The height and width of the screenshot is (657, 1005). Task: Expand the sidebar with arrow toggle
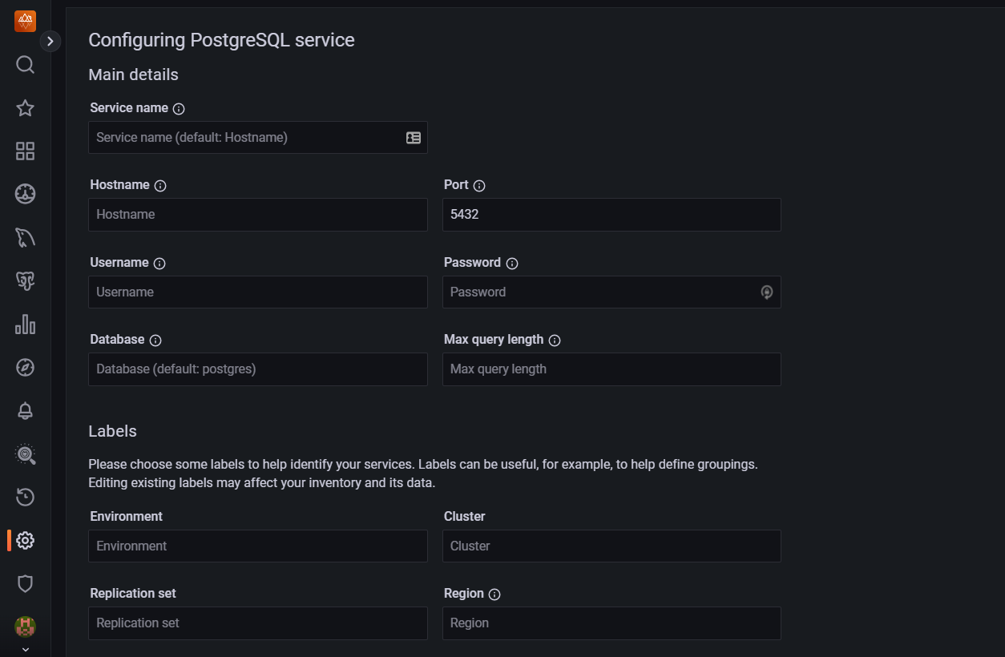pos(50,41)
